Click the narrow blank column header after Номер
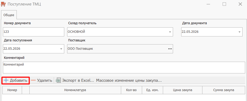The image size is (247, 101). click(26, 90)
